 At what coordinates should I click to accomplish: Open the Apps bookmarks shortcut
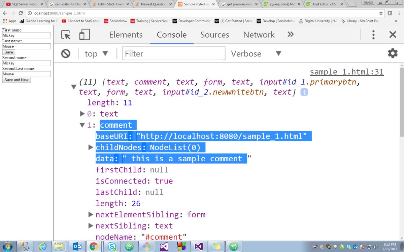9,21
